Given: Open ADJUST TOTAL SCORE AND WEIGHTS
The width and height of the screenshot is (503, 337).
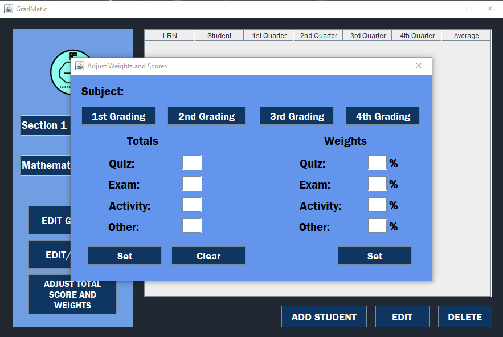Looking at the screenshot, I should 72,294.
